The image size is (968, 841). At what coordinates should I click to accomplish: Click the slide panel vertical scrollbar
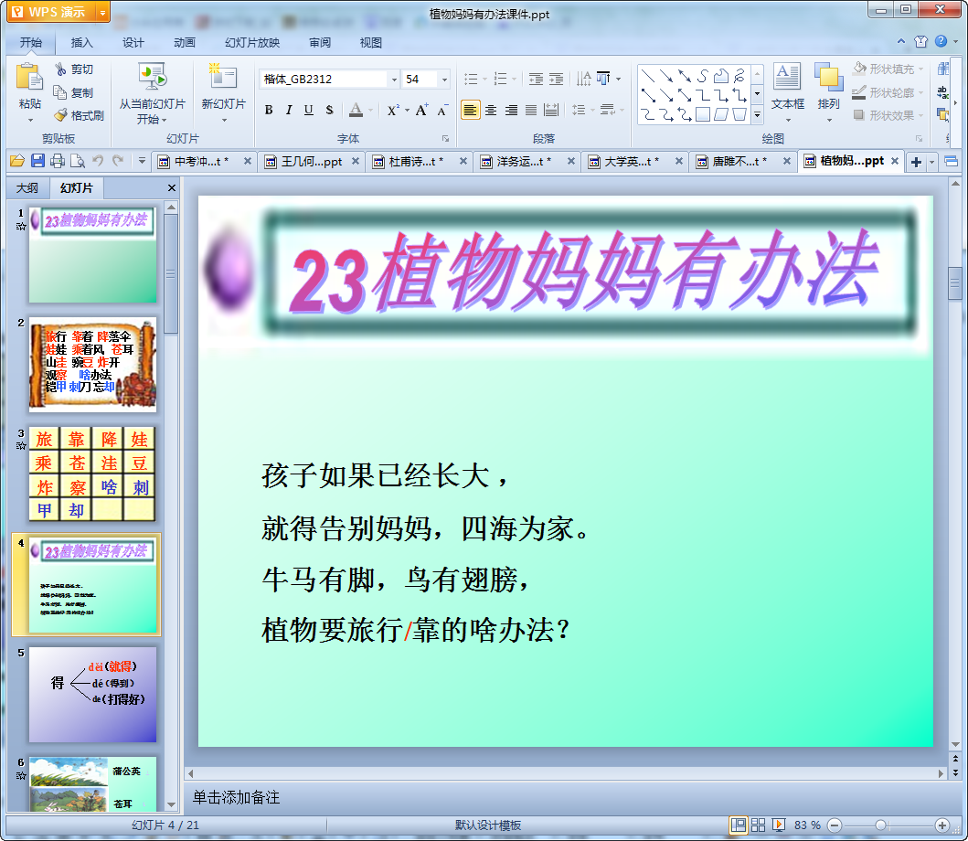pos(172,271)
